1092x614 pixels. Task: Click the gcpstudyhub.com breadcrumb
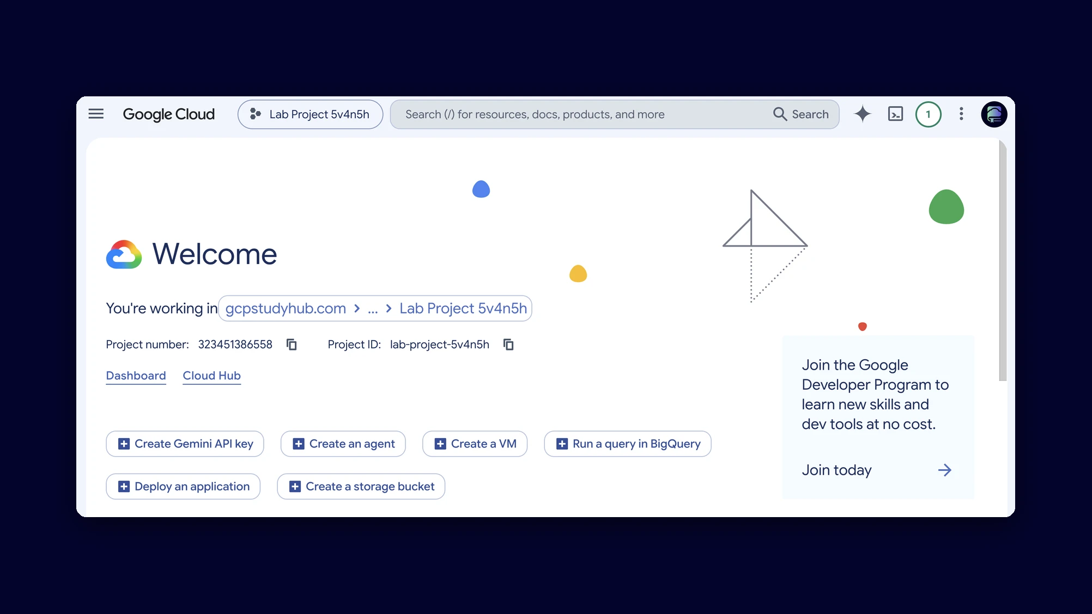(286, 308)
